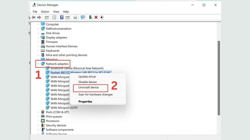The image size is (250, 140).
Task: Click the Back arrow toolbar icon
Action: click(x=34, y=17)
